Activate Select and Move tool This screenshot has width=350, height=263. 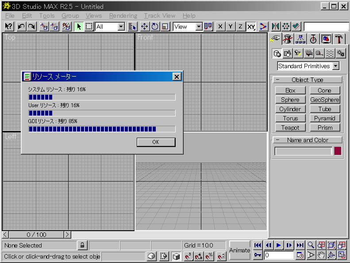144,27
